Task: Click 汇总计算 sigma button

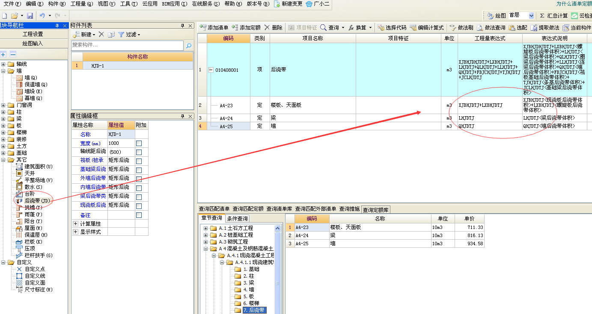Action: click(x=553, y=15)
